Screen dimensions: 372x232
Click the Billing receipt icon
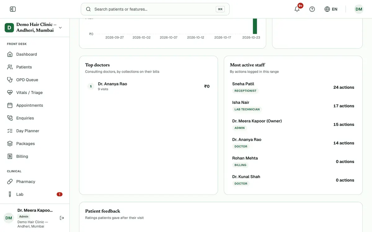[10, 157]
